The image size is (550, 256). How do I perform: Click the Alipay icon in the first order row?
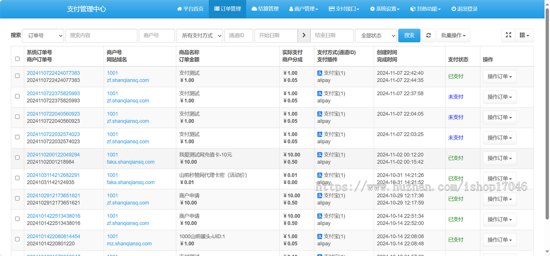click(320, 73)
